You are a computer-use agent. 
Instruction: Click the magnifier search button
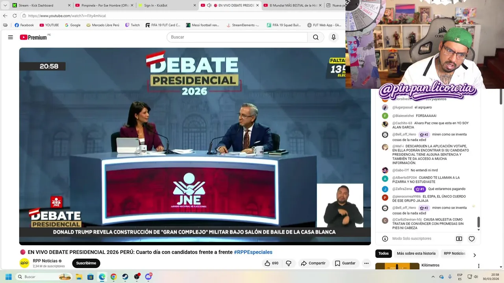[316, 37]
